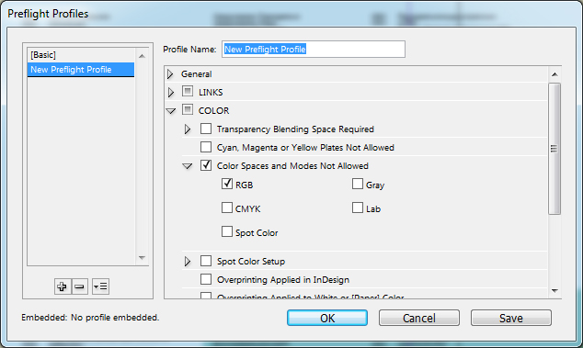Check the Gray checkbox
The image size is (583, 348).
click(x=358, y=184)
